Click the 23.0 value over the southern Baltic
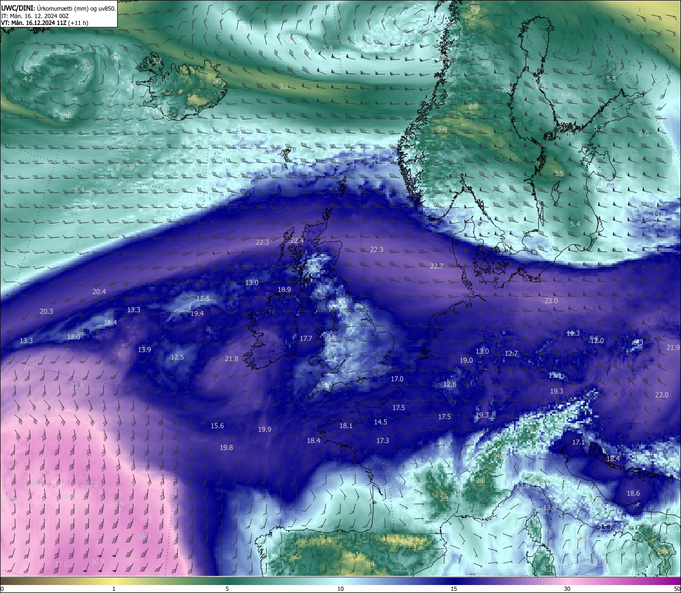This screenshot has width=681, height=593. (551, 300)
